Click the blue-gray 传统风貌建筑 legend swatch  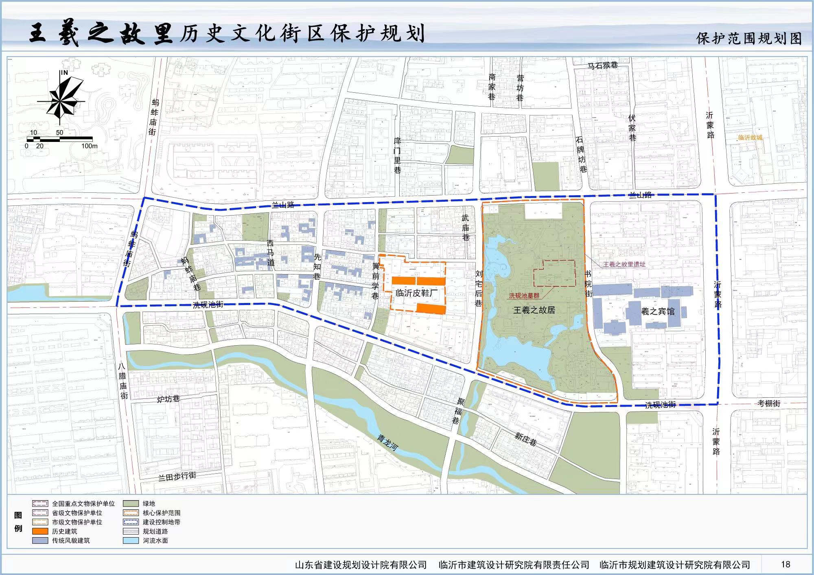click(x=40, y=540)
